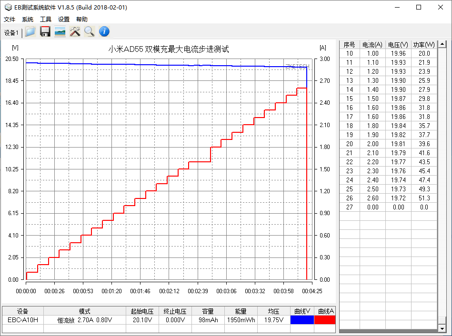452x336 pixels.
Task: Switch to the 设备1 tab
Action: (x=11, y=33)
